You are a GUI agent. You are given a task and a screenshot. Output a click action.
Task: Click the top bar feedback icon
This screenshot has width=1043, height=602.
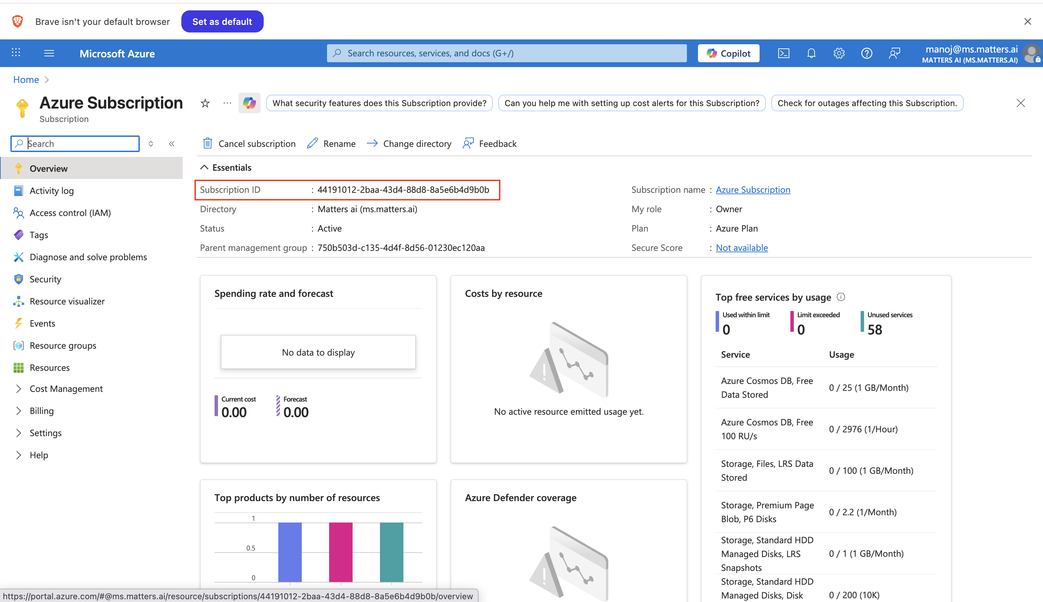point(895,53)
